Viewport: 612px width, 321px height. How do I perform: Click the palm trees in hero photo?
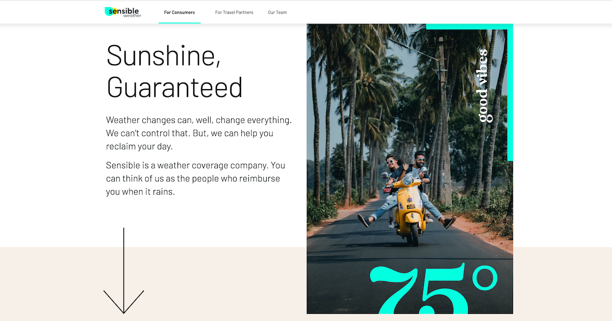(357, 102)
